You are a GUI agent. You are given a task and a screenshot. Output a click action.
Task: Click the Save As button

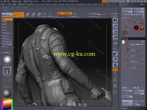pos(139,9)
